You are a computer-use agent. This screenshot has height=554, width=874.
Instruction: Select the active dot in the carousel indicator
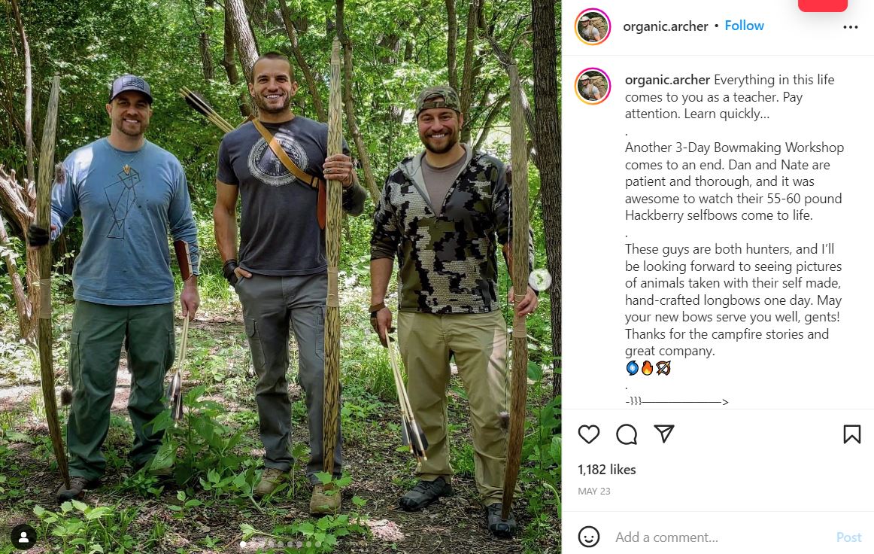coord(242,543)
